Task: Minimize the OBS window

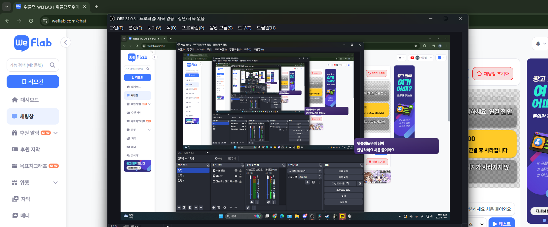Action: click(431, 19)
